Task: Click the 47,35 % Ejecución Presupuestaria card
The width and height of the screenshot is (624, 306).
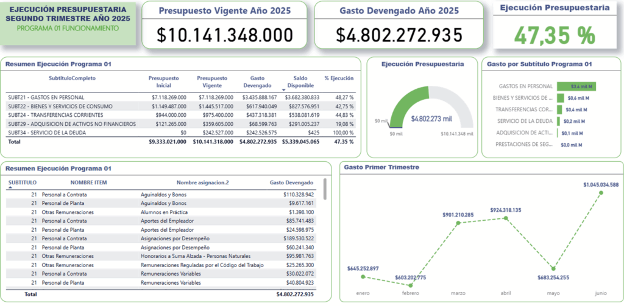Action: (554, 25)
